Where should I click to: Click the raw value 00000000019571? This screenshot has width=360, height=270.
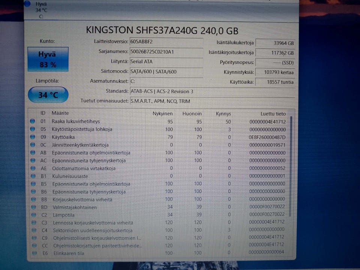[x=267, y=145]
